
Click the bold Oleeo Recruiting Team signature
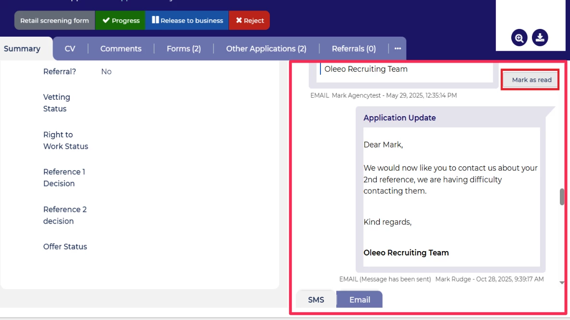click(x=406, y=253)
